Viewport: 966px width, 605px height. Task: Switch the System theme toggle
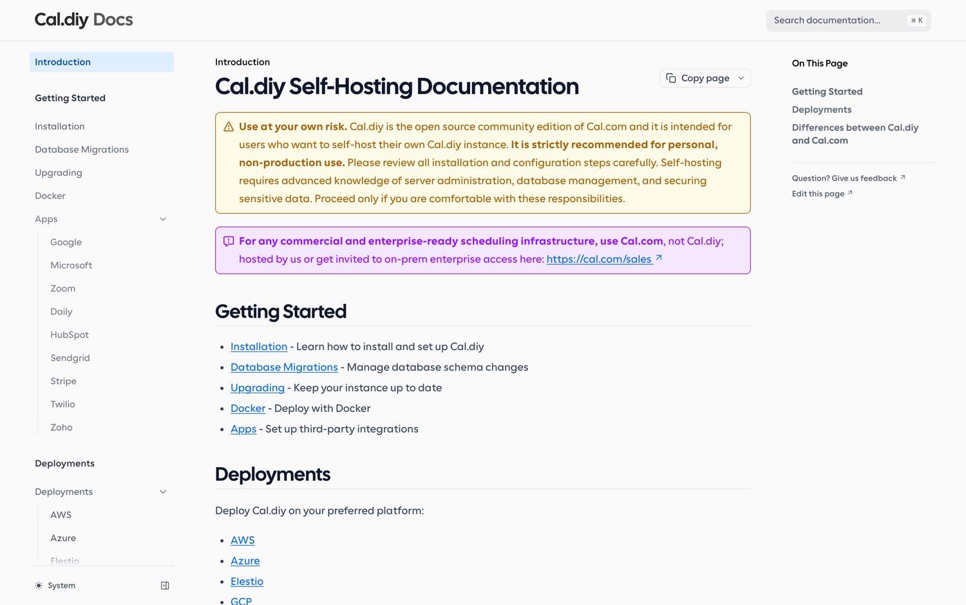[x=55, y=586]
